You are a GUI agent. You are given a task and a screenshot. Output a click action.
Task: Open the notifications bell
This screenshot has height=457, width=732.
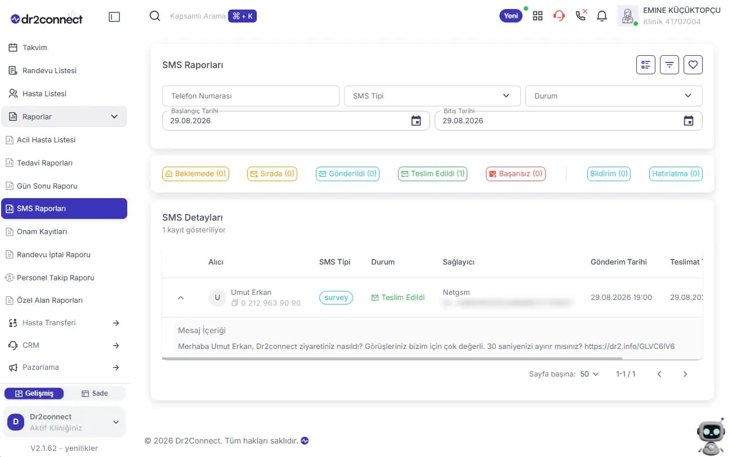[602, 16]
